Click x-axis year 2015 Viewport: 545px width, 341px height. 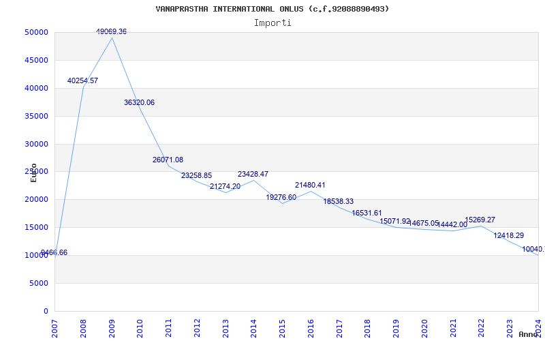[282, 329]
